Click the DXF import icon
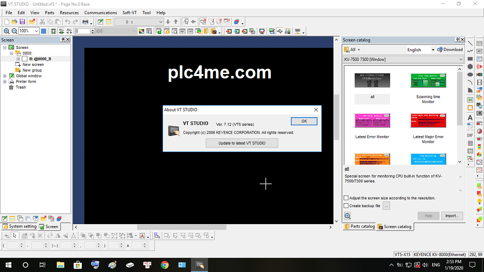This screenshot has height=272, width=484. click(x=470, y=135)
